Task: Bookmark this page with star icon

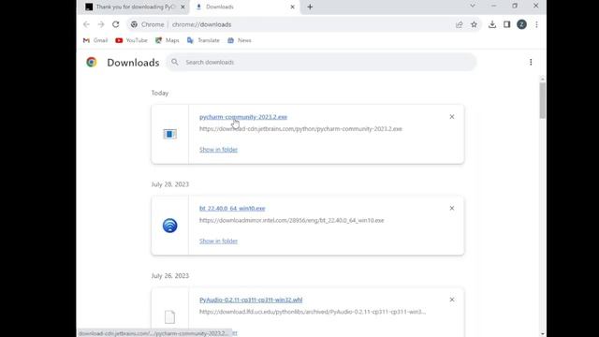Action: [x=475, y=24]
